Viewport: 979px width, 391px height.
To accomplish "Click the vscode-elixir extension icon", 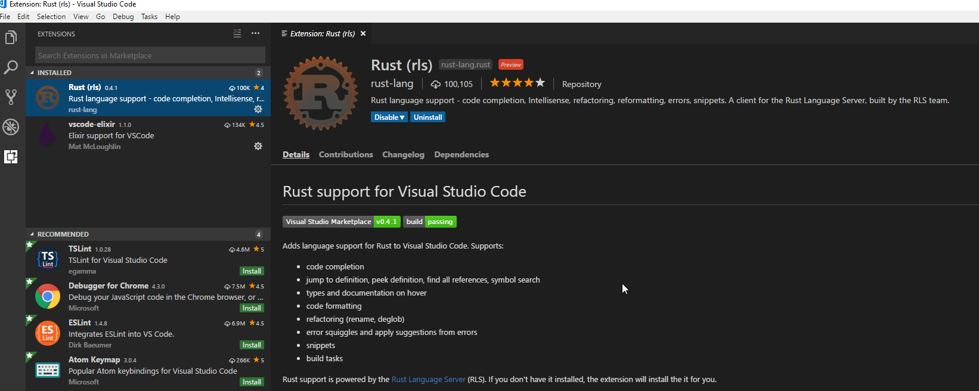I will pos(48,135).
